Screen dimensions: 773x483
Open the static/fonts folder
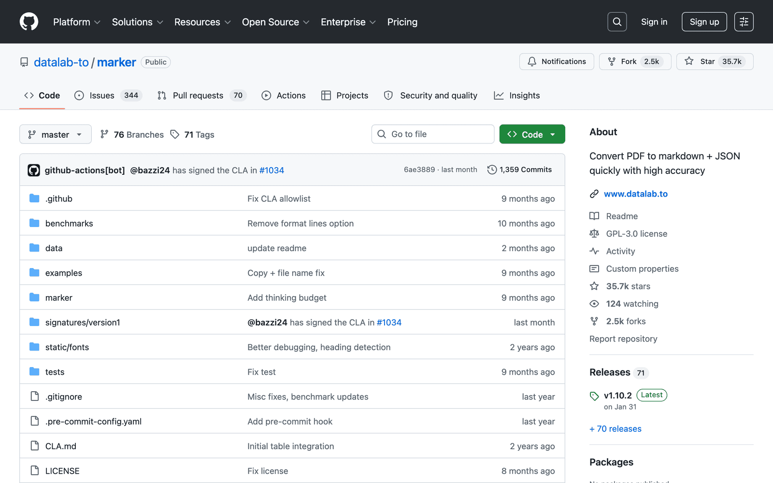67,347
